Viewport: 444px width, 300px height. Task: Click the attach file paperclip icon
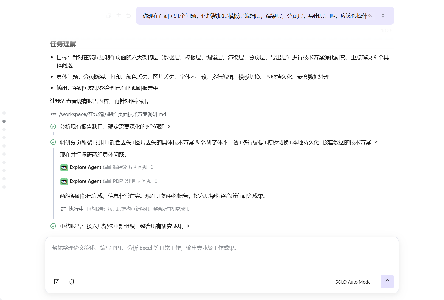[x=72, y=282]
